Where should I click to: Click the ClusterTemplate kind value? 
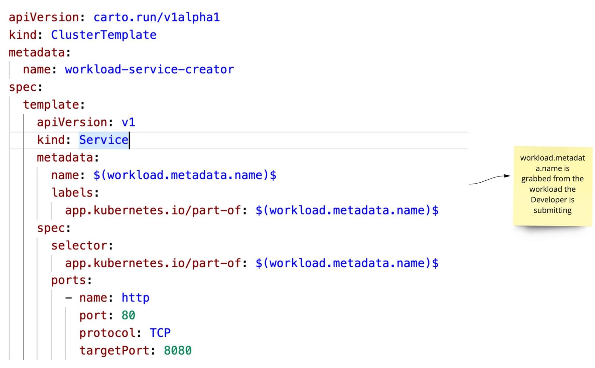pos(104,35)
